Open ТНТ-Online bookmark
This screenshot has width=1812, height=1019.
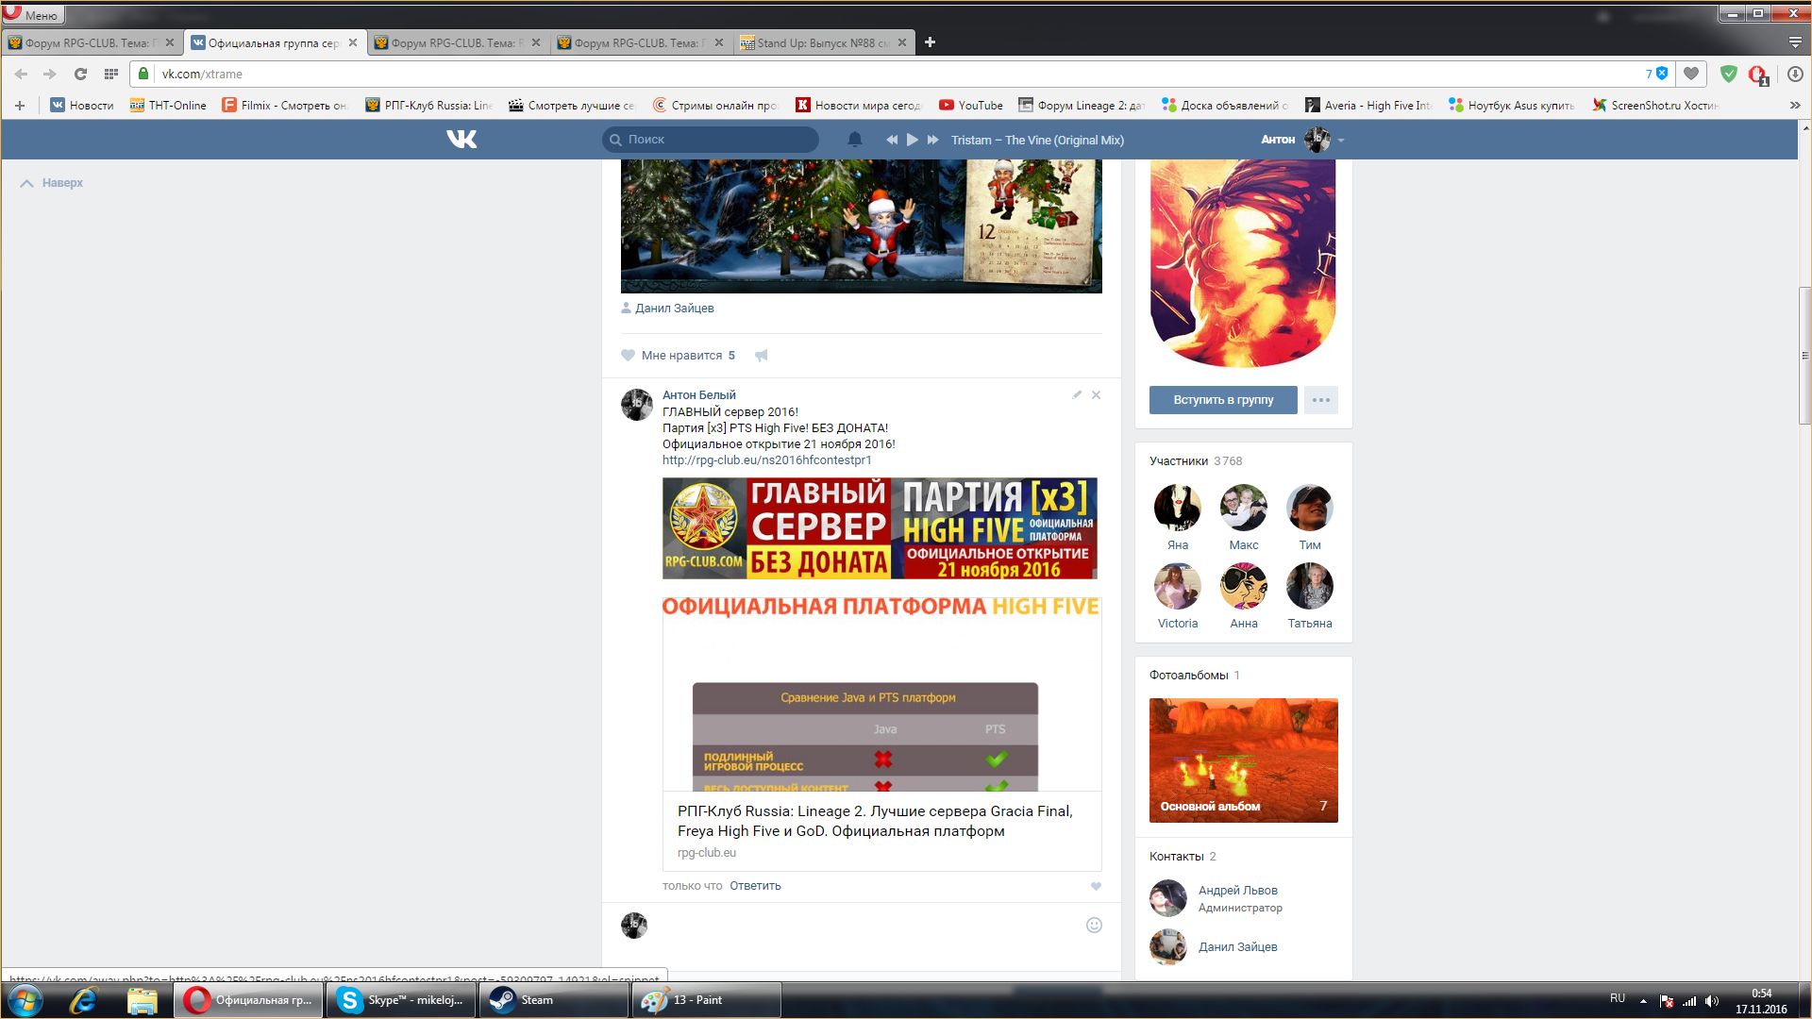168,106
